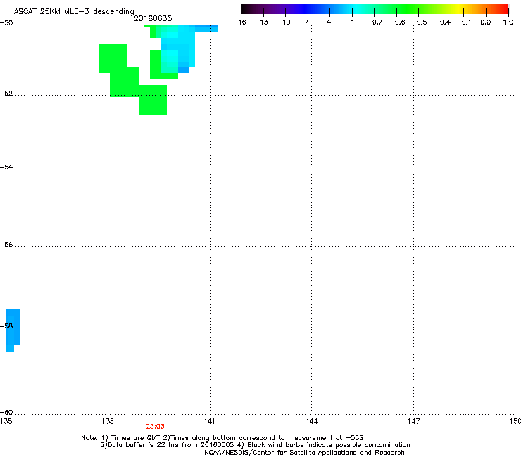The image size is (521, 457).
Task: Click latitude axis label -60
Action: [6, 412]
